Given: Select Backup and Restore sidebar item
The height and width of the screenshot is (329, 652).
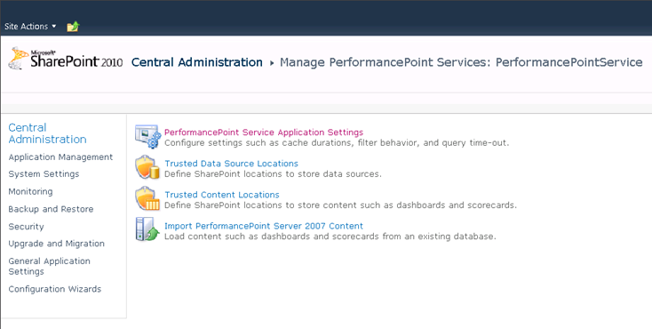Looking at the screenshot, I should 51,209.
